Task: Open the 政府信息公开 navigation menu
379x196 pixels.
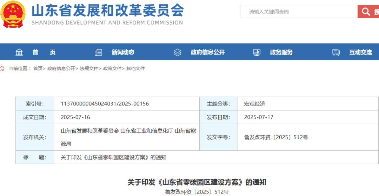Action: 208,52
